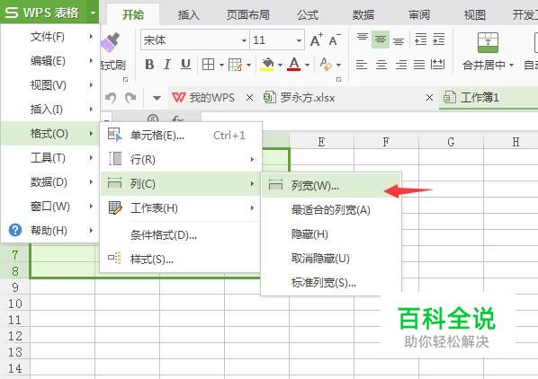Select 隐藏(H) in column submenu
Screen dimensions: 538x379
pos(331,234)
